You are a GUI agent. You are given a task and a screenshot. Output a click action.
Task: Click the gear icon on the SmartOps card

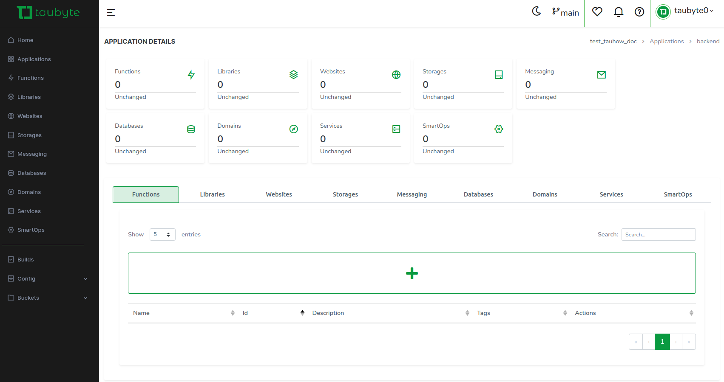499,129
